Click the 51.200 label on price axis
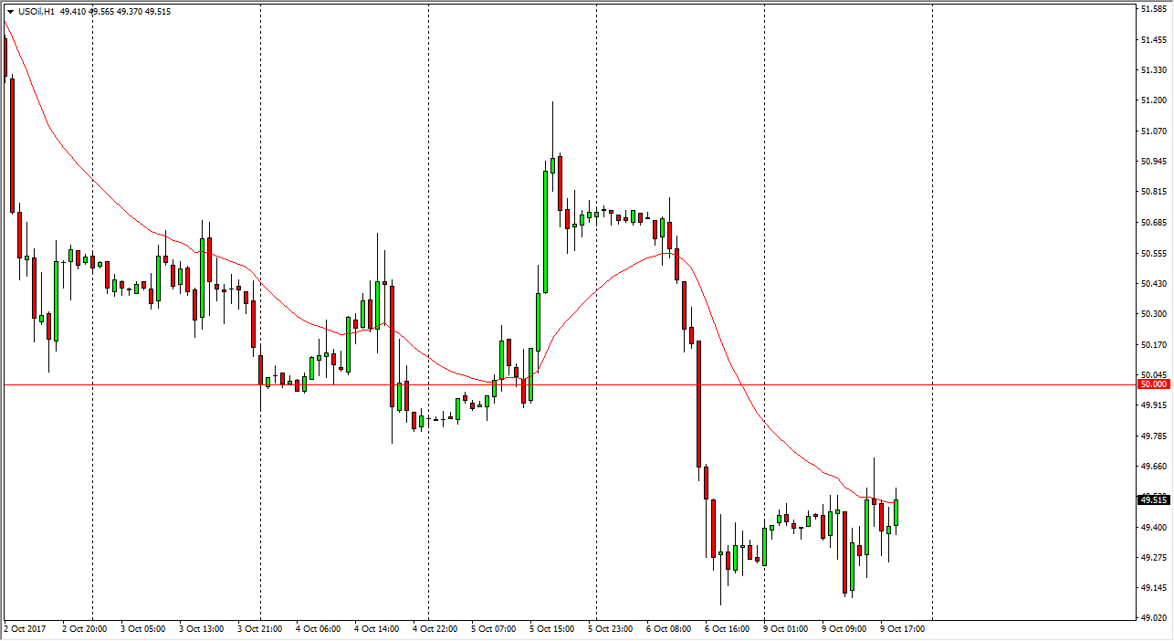1174x641 pixels. point(1154,100)
